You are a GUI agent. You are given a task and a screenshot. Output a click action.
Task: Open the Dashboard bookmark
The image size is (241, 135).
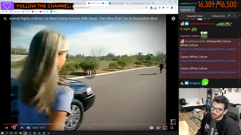15,12
